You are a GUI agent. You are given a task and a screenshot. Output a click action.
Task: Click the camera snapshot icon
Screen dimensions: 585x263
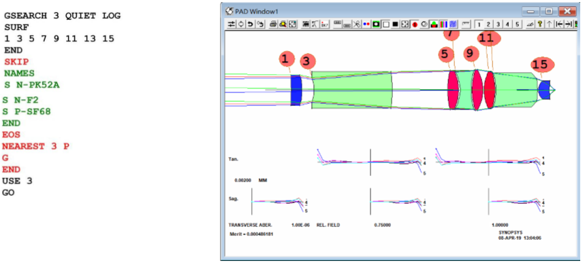pyautogui.click(x=377, y=24)
